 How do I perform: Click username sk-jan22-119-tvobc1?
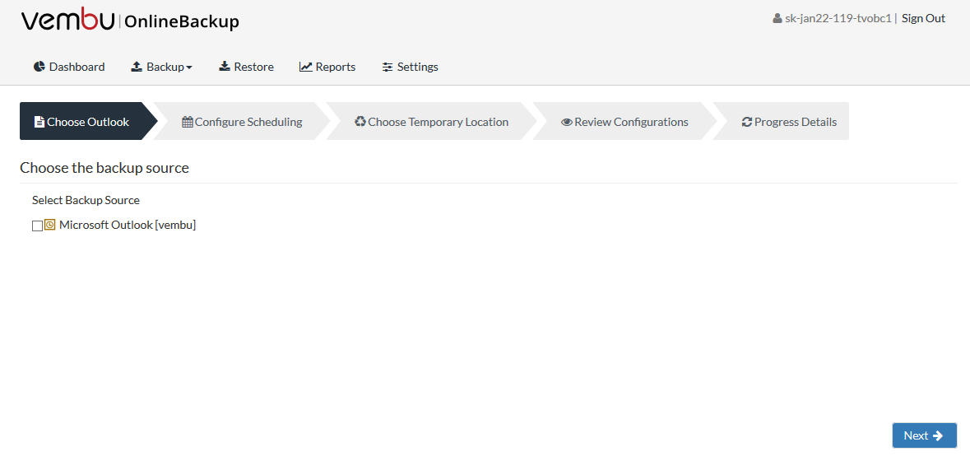click(838, 19)
